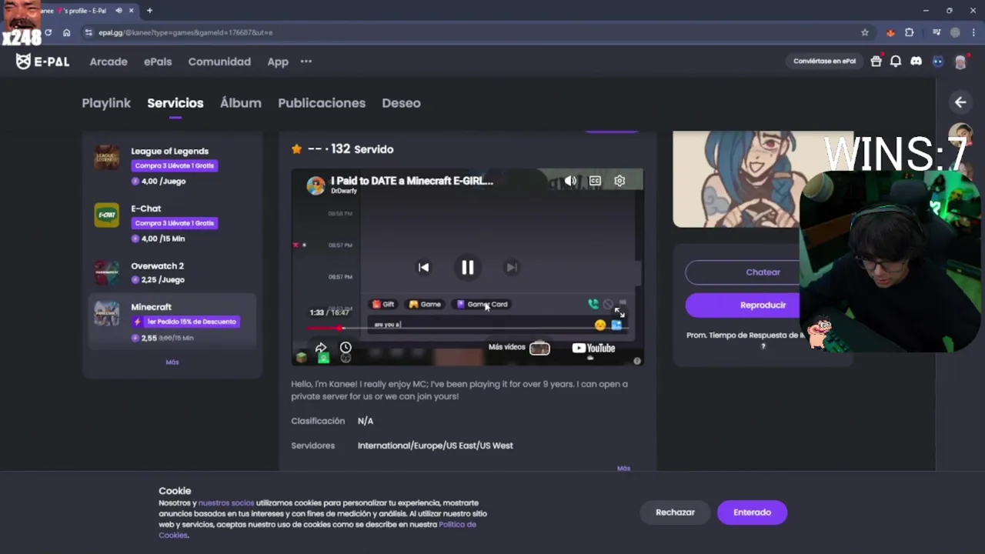Open the video title I Paid to DATE
985x554 pixels.
[x=412, y=181]
